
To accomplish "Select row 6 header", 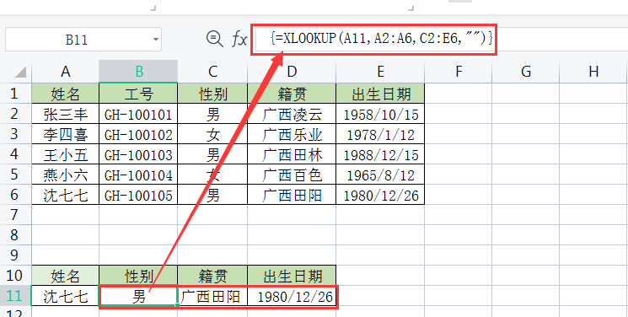I will (x=15, y=195).
